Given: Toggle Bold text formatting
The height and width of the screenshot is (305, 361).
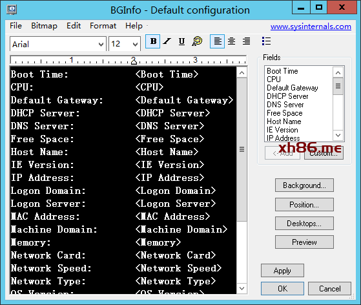Looking at the screenshot, I should point(153,41).
